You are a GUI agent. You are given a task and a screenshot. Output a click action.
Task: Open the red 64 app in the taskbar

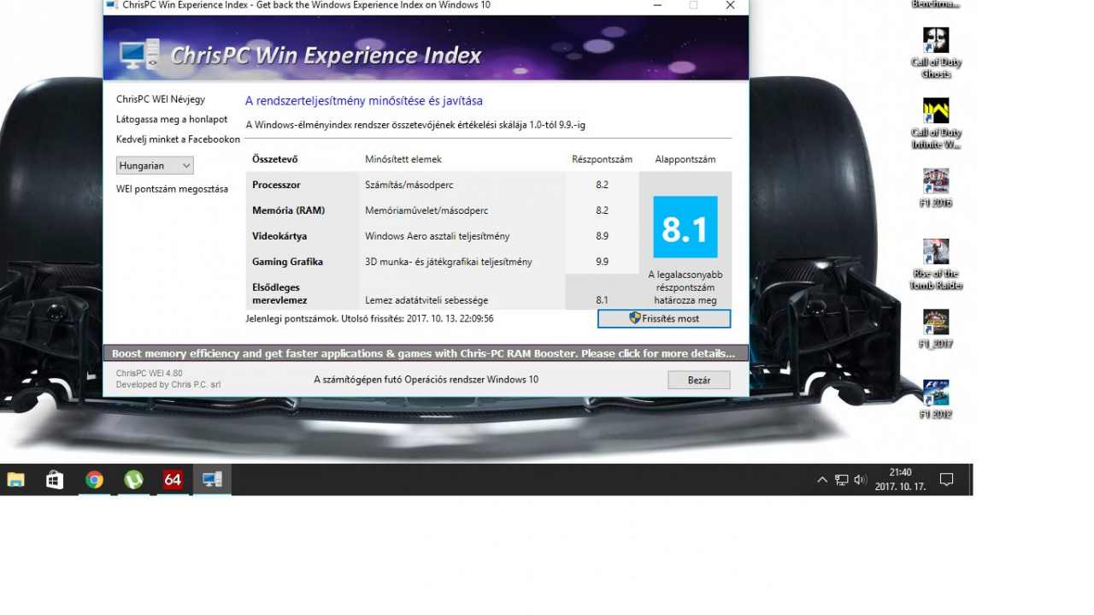[173, 480]
